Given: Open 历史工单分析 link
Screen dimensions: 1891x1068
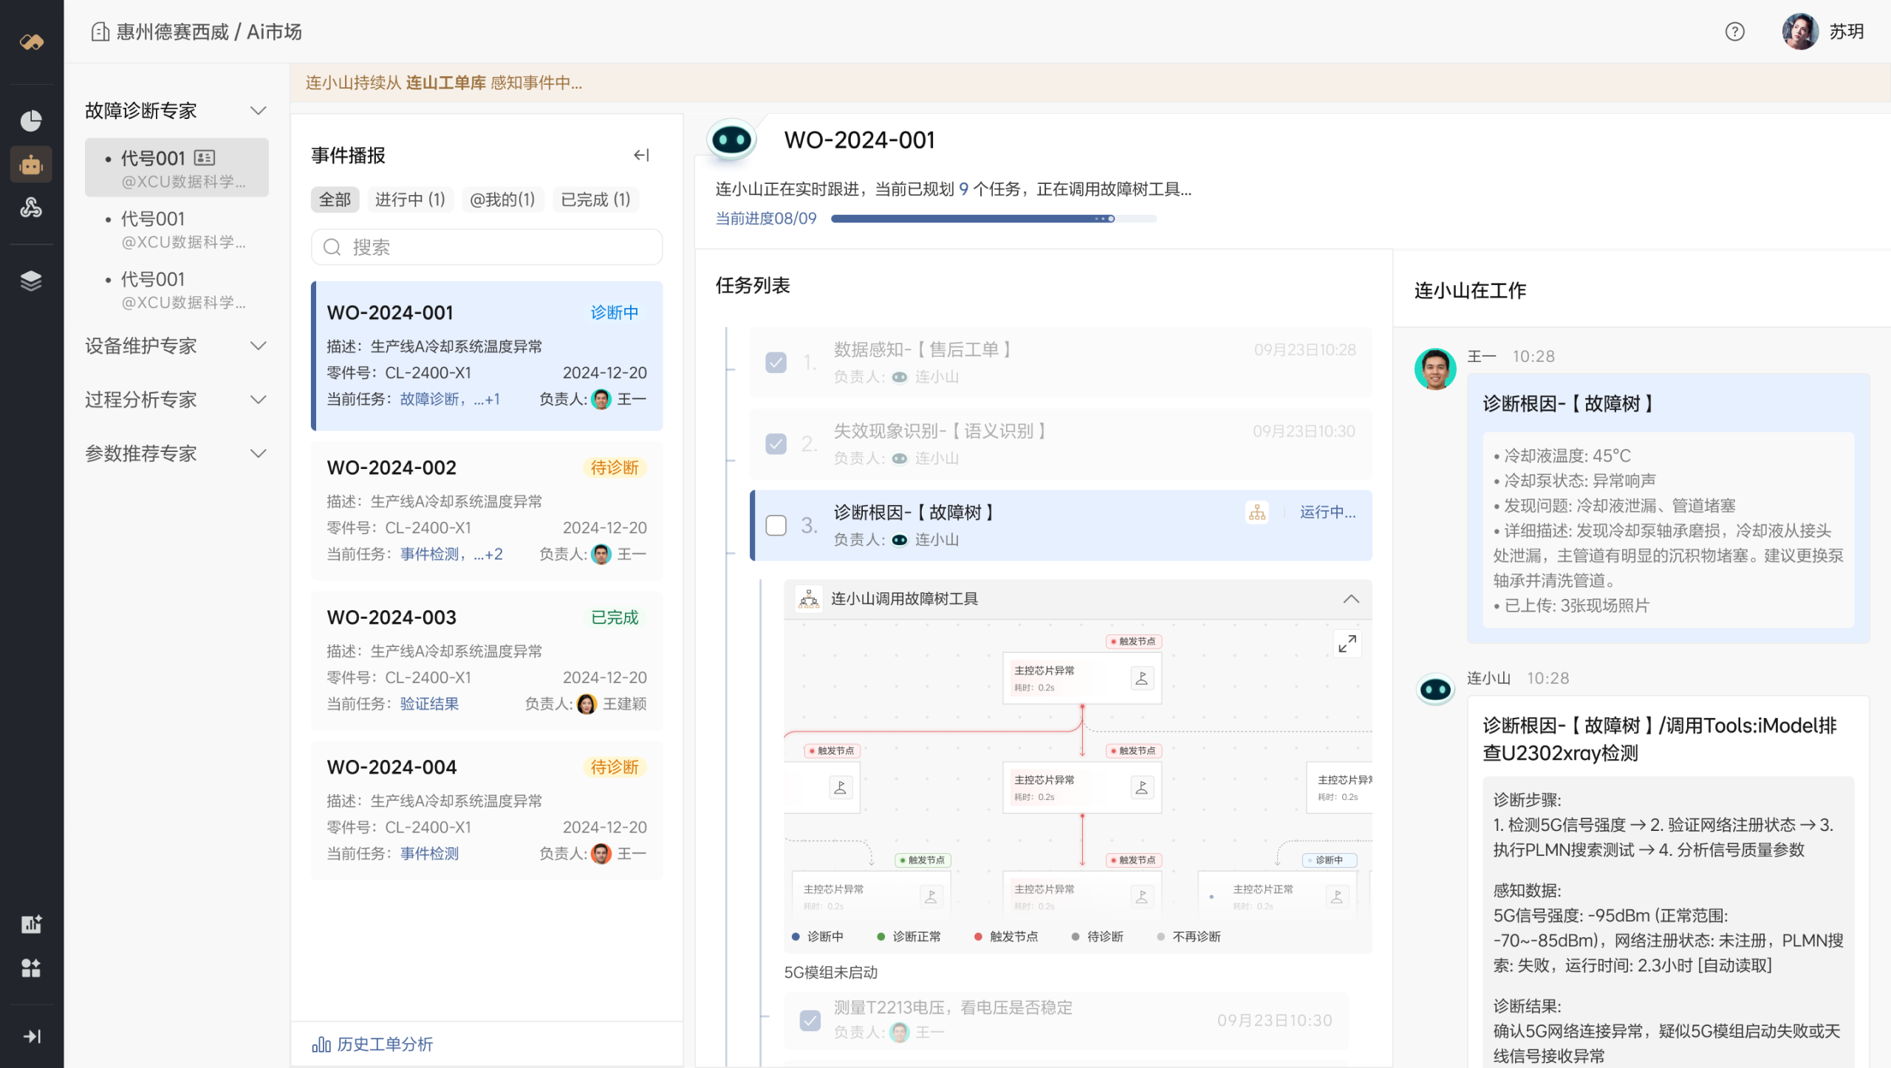Looking at the screenshot, I should [372, 1044].
